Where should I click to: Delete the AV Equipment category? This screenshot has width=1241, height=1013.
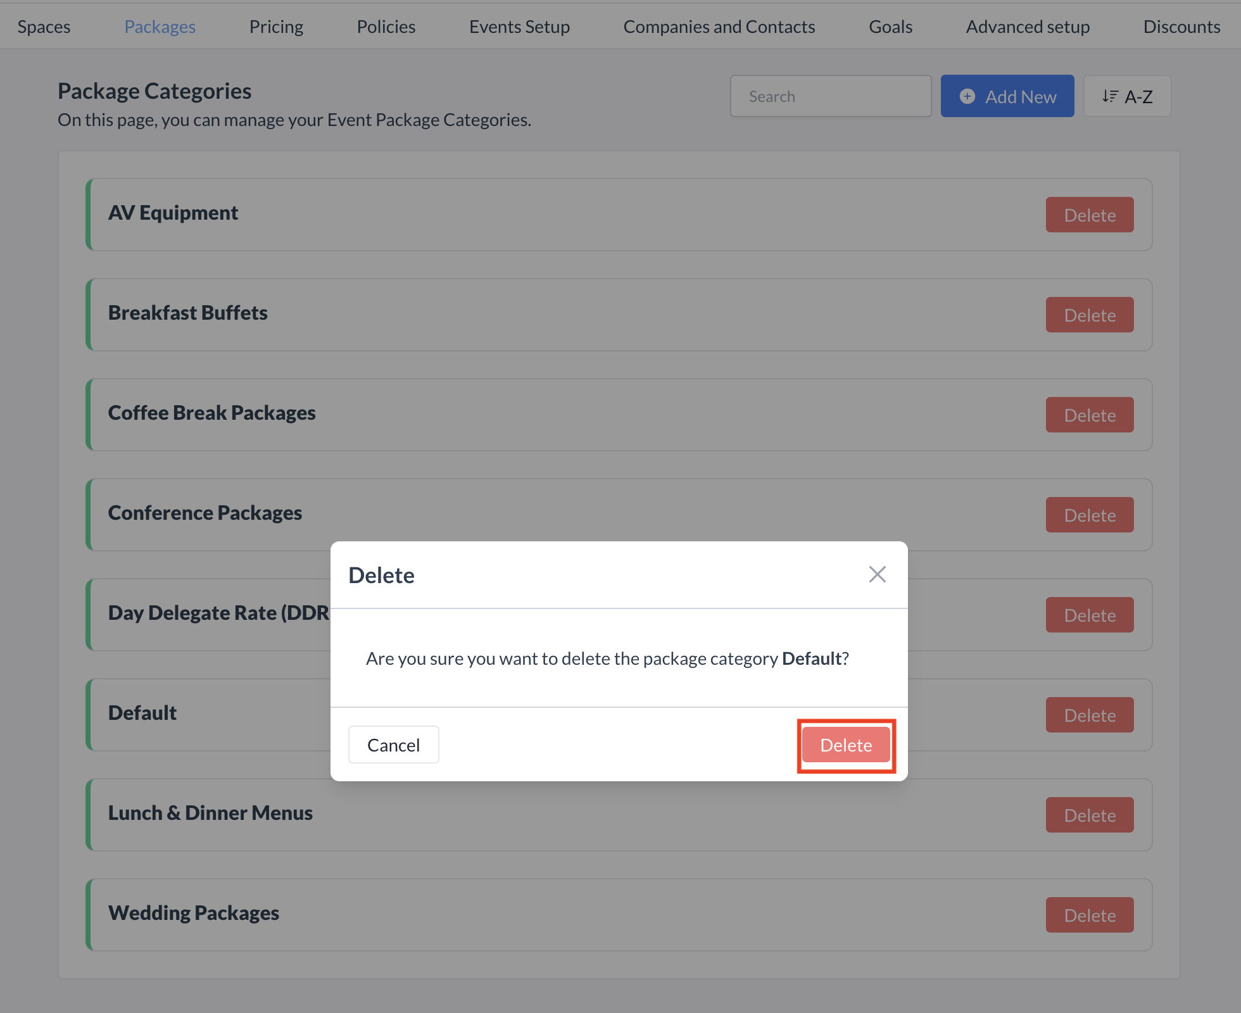click(1089, 215)
